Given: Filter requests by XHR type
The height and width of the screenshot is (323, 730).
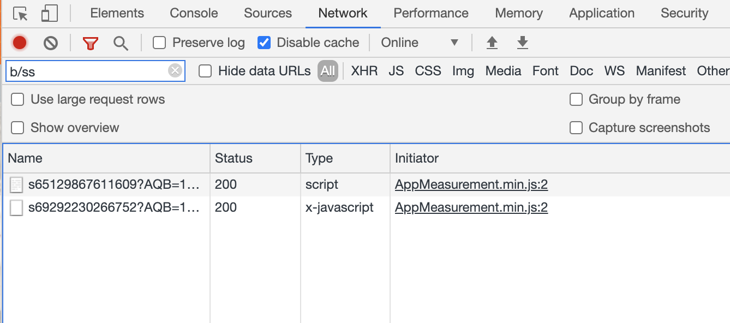Looking at the screenshot, I should (x=364, y=71).
